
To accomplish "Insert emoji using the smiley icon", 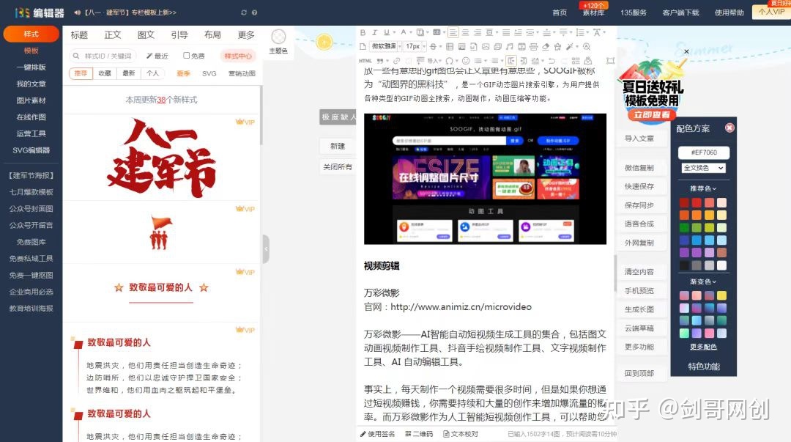I will click(x=466, y=61).
